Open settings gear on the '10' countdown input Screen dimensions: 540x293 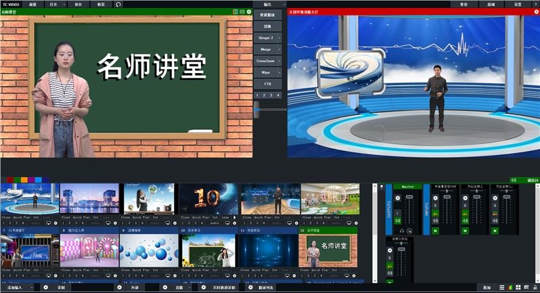pos(235,223)
